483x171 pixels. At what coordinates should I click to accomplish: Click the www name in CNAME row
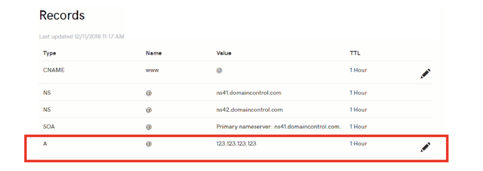point(152,70)
